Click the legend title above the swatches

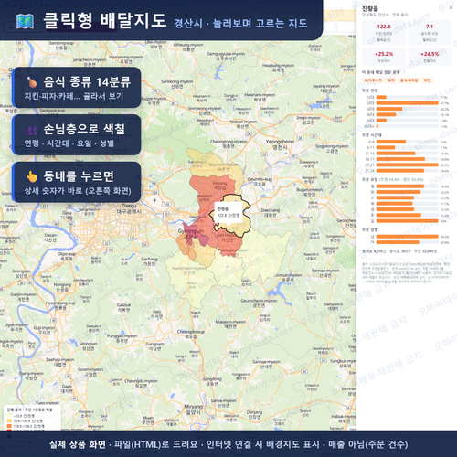click(x=29, y=409)
